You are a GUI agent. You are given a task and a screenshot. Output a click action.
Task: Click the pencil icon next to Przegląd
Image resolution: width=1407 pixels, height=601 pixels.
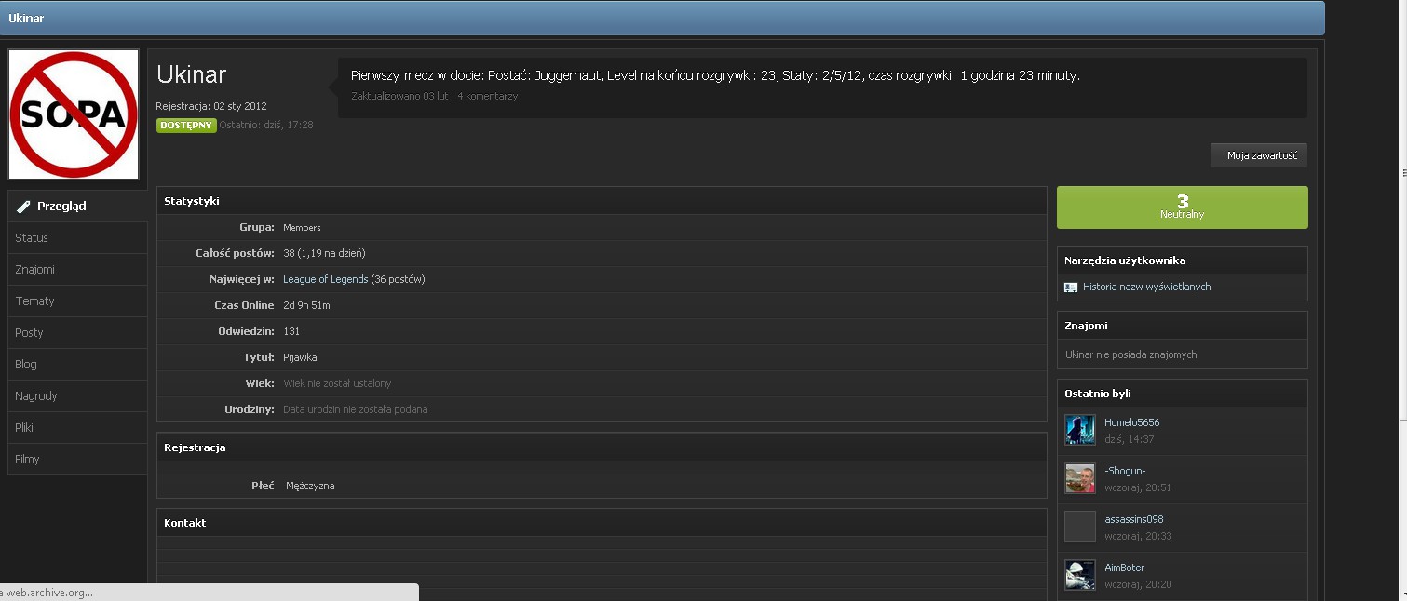point(23,207)
